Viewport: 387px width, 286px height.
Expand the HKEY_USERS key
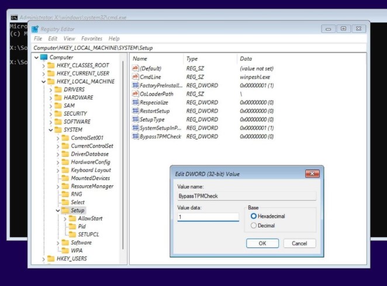(43, 259)
